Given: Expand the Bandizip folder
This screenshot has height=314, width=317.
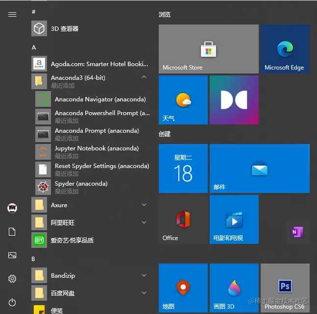Looking at the screenshot, I should coord(91,275).
